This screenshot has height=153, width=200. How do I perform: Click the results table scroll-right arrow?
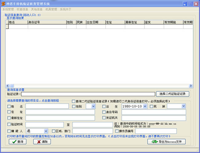(x=191, y=86)
